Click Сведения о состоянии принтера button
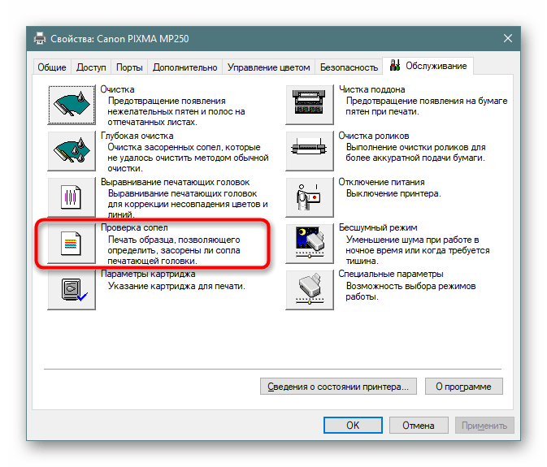Image resolution: width=547 pixels, height=467 pixels. [338, 386]
